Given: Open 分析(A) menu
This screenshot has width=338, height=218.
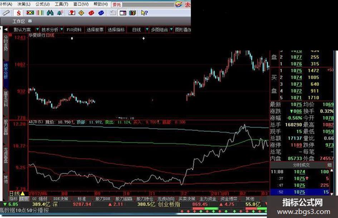Looking at the screenshot, I should click(6, 4).
